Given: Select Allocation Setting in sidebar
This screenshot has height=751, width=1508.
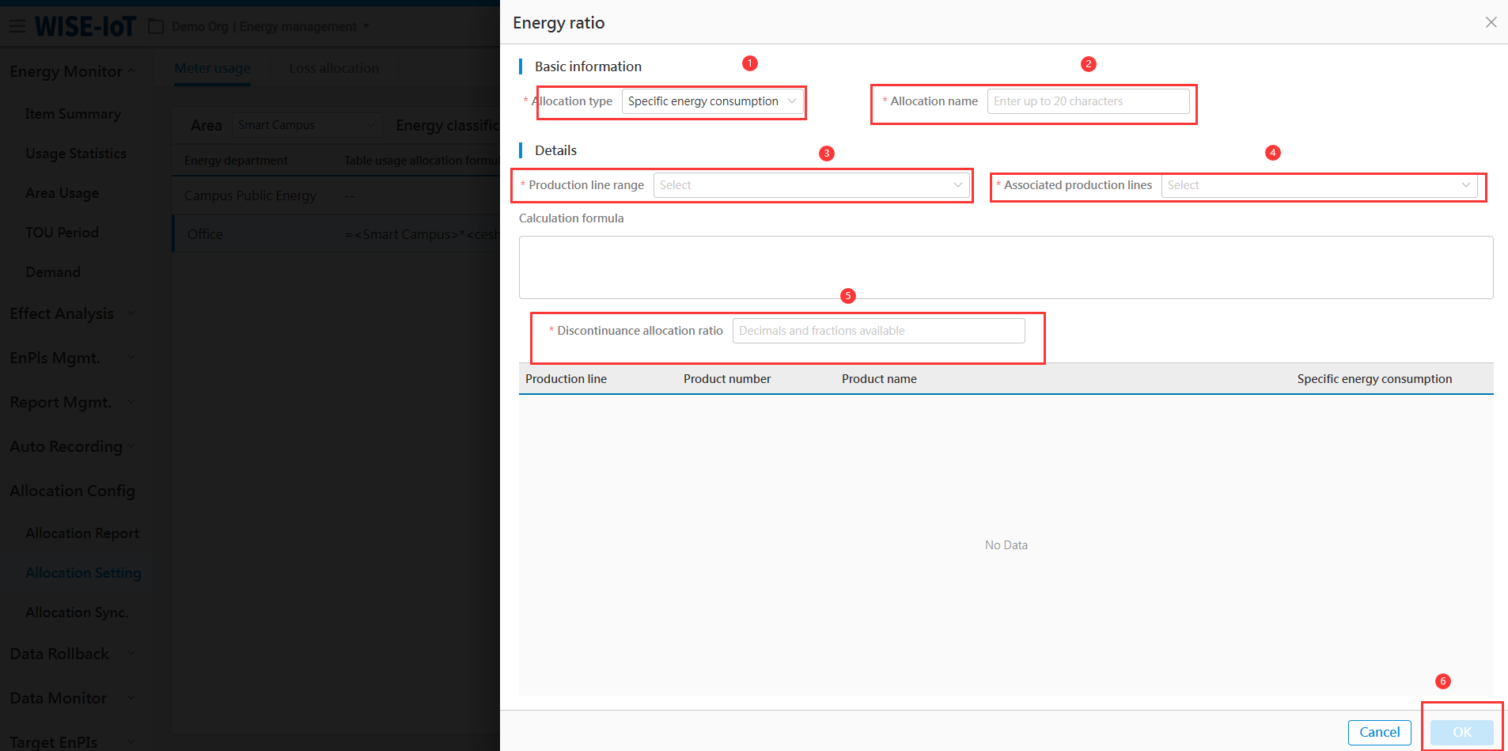Looking at the screenshot, I should [x=83, y=573].
